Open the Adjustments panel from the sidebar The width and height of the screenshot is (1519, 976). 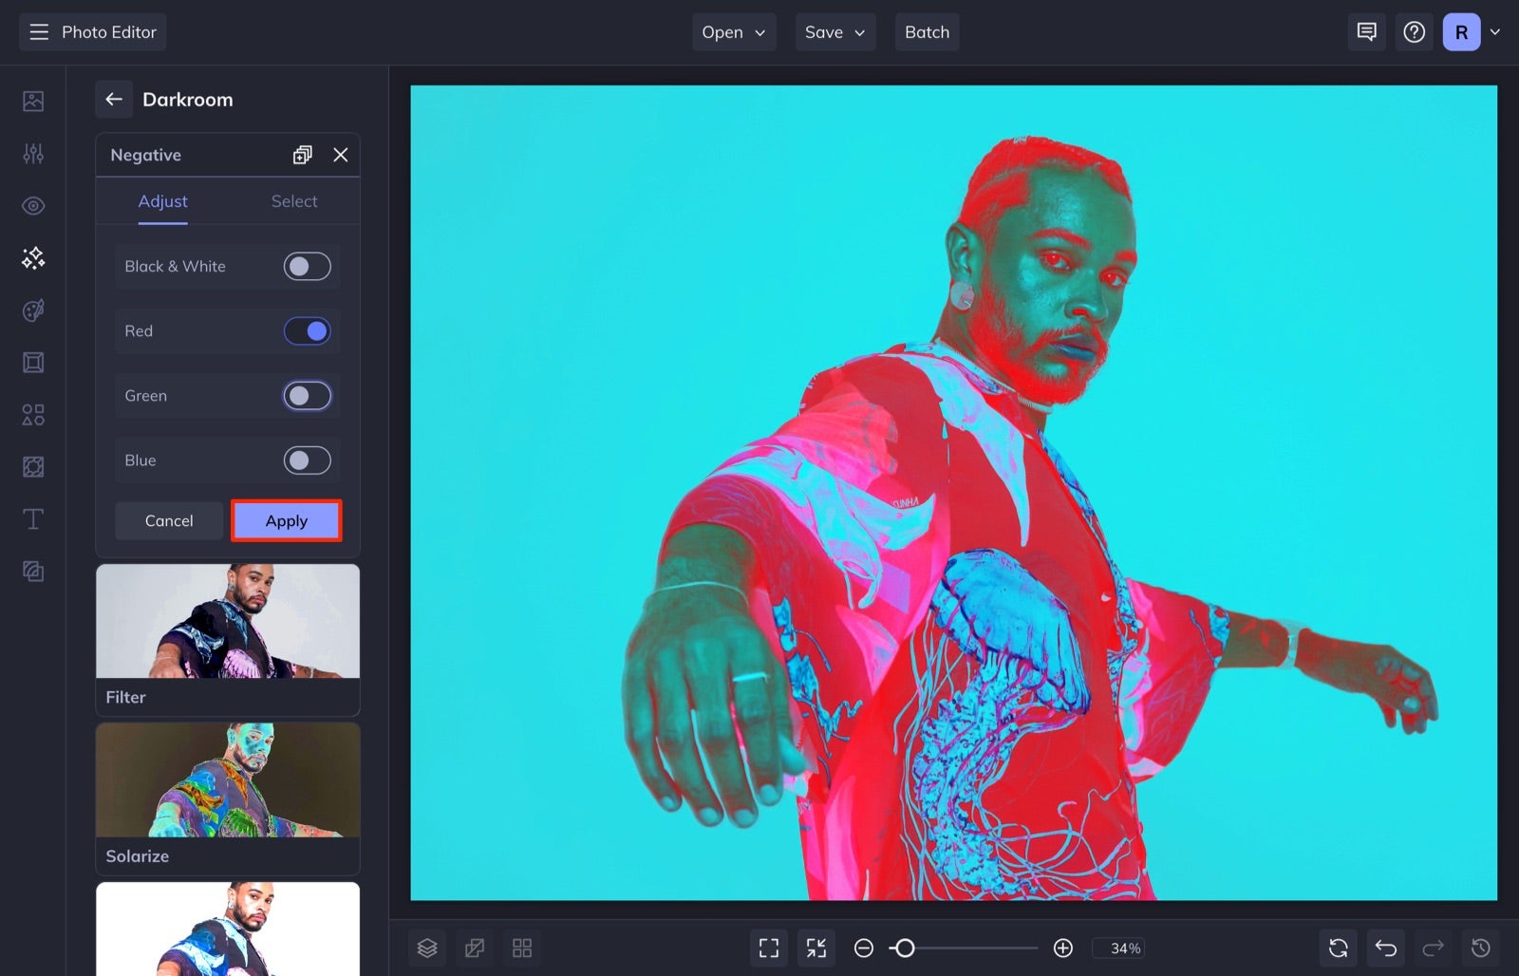pyautogui.click(x=32, y=153)
